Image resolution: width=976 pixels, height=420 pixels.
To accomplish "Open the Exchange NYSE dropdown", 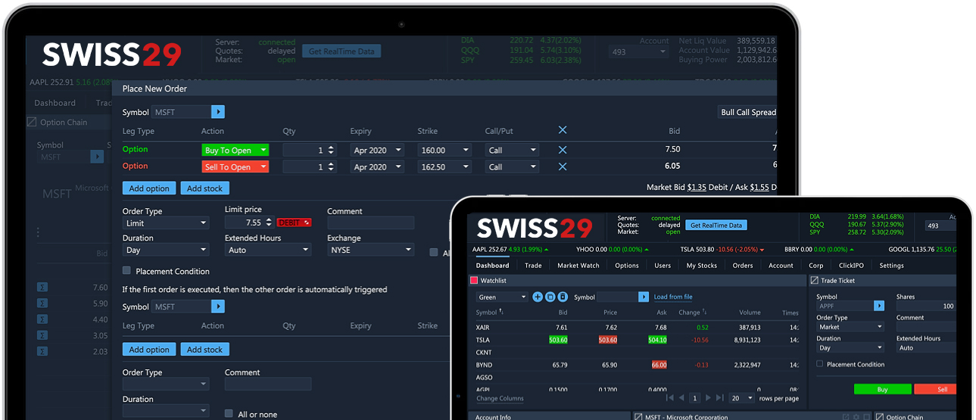I will [x=371, y=250].
